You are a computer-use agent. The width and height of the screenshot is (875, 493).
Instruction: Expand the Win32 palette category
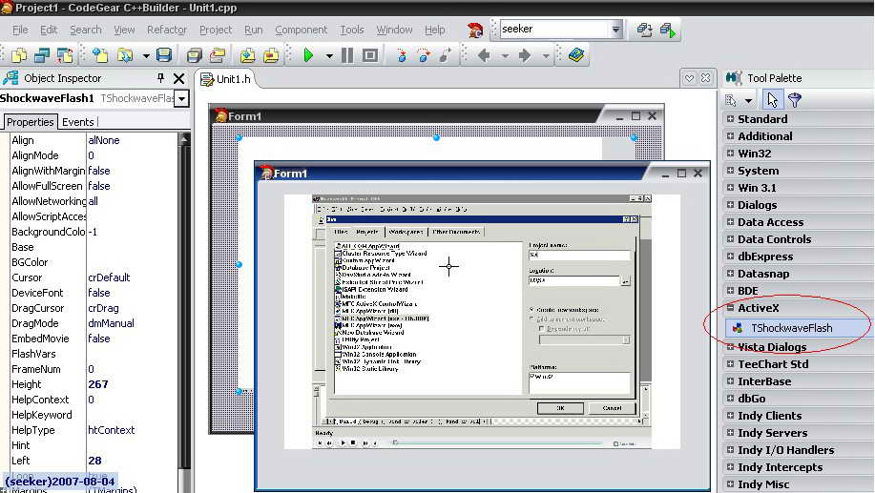coord(730,153)
